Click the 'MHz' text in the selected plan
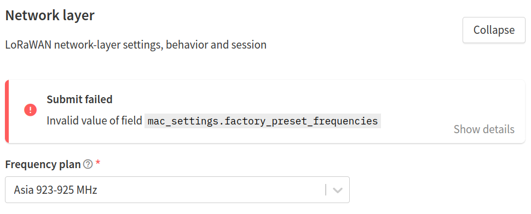The image size is (531, 214). point(86,190)
